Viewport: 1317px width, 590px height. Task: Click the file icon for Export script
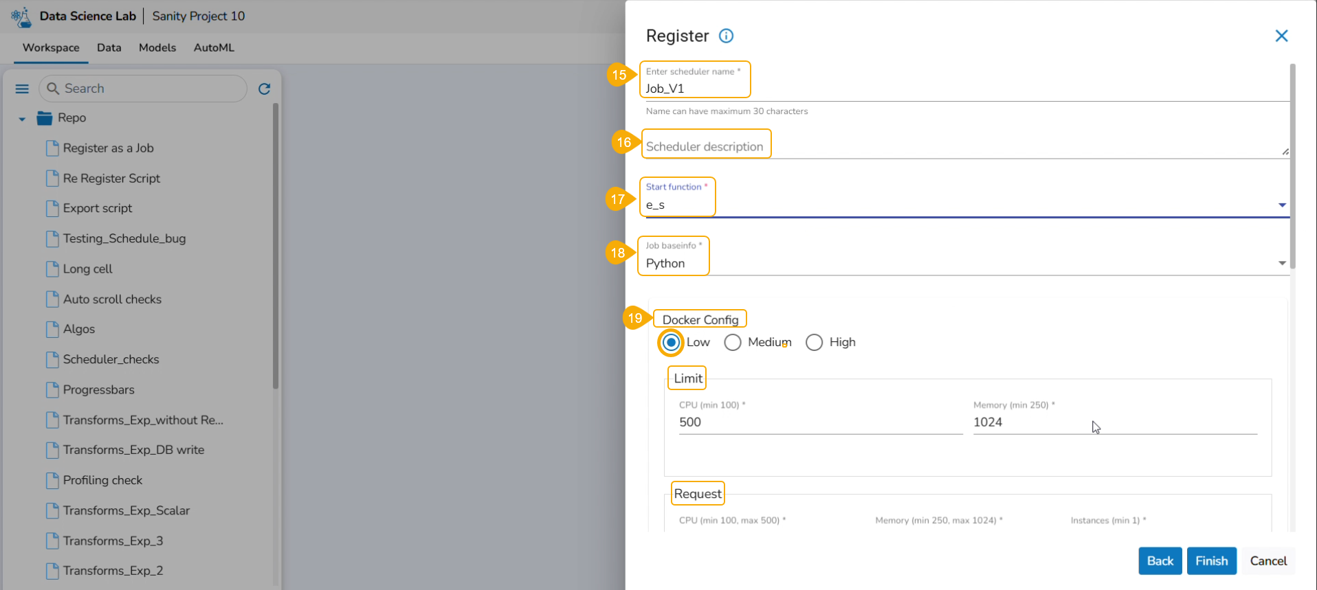click(x=52, y=208)
